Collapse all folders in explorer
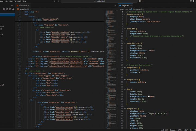 point(13,9)
